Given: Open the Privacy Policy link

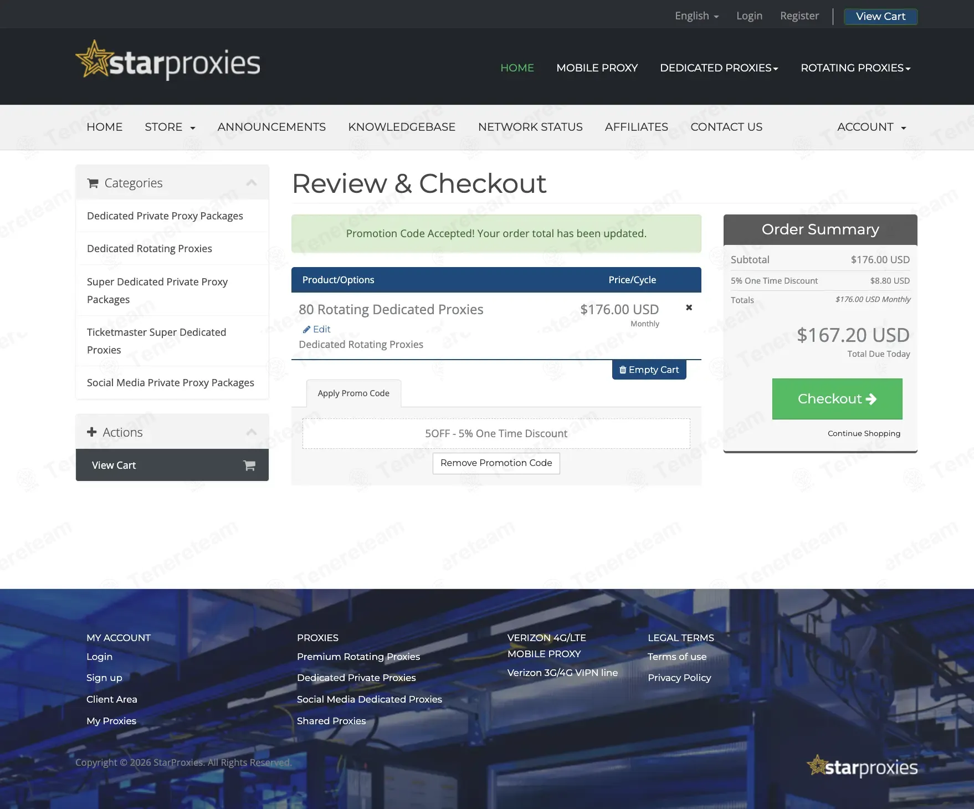Looking at the screenshot, I should pos(679,678).
